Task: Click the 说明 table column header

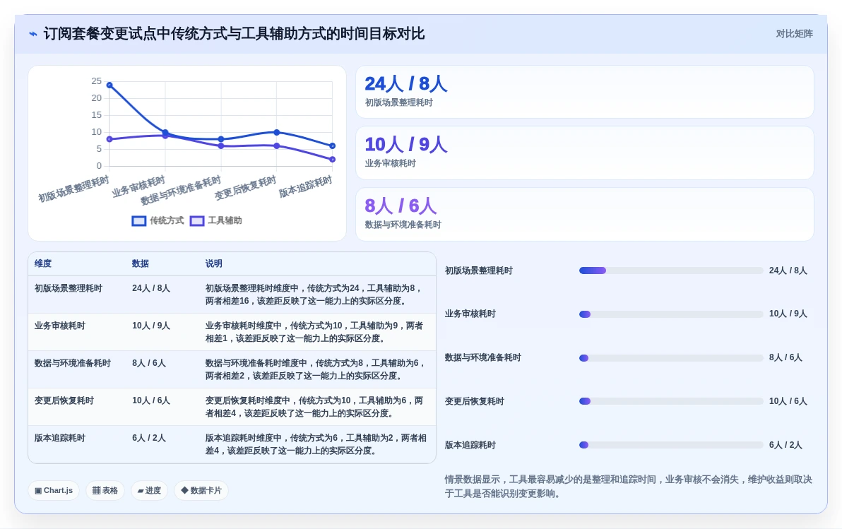Action: point(214,263)
